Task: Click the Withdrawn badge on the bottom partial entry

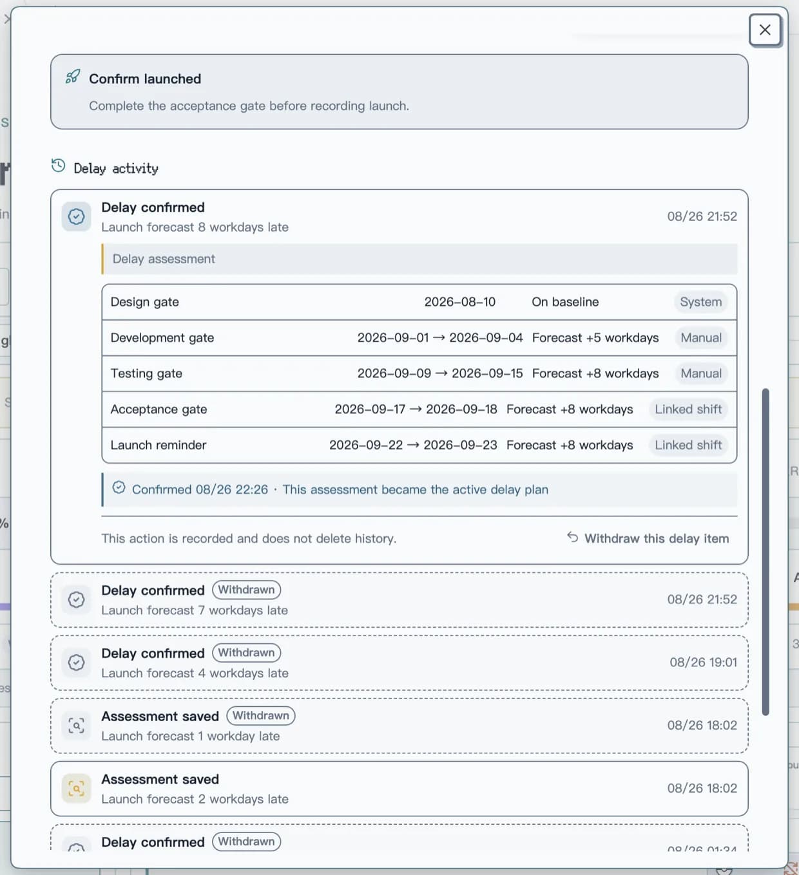Action: 246,842
